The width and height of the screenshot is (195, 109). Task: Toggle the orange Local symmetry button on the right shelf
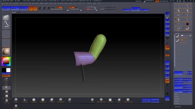point(167,48)
